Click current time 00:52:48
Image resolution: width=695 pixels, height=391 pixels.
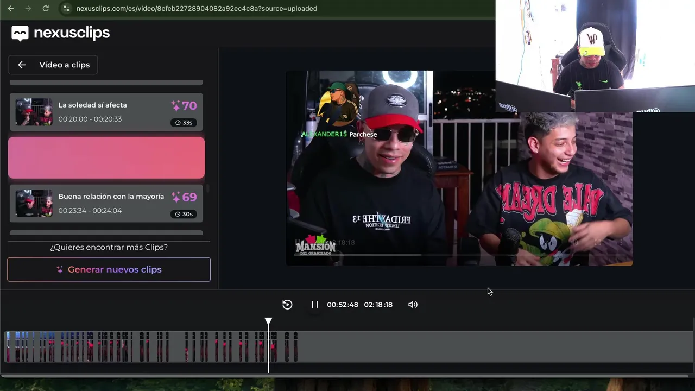[x=343, y=305]
